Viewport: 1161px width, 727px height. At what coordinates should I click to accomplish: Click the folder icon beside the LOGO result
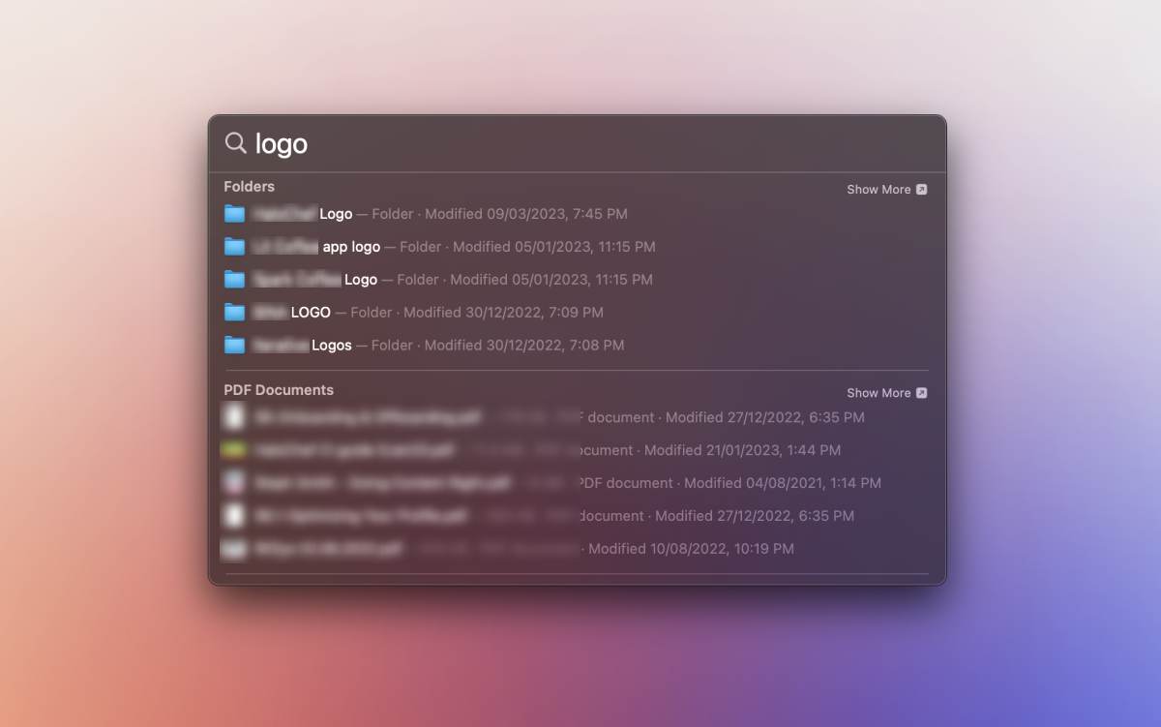(234, 312)
